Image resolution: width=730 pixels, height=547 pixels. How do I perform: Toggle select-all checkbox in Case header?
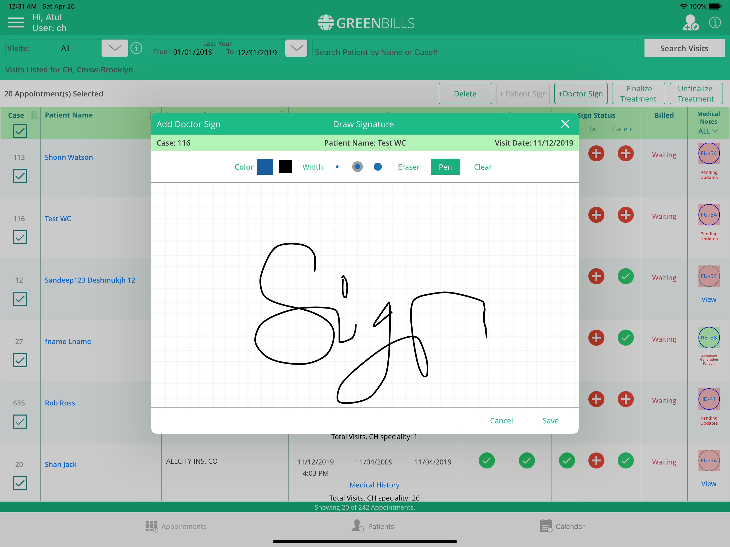tap(20, 131)
